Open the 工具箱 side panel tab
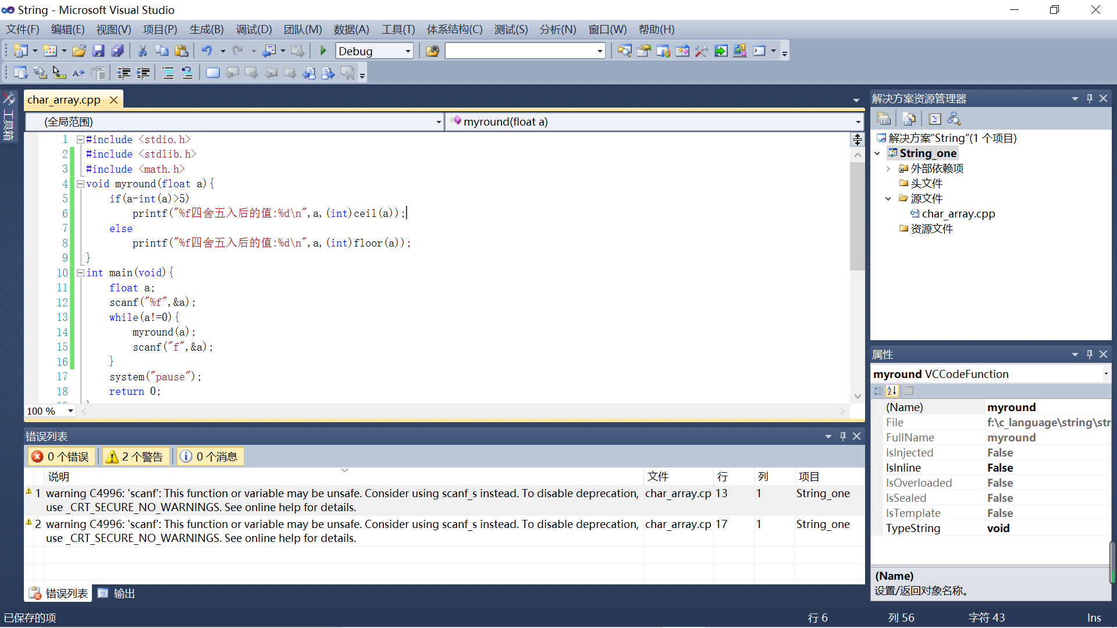 [x=9, y=117]
